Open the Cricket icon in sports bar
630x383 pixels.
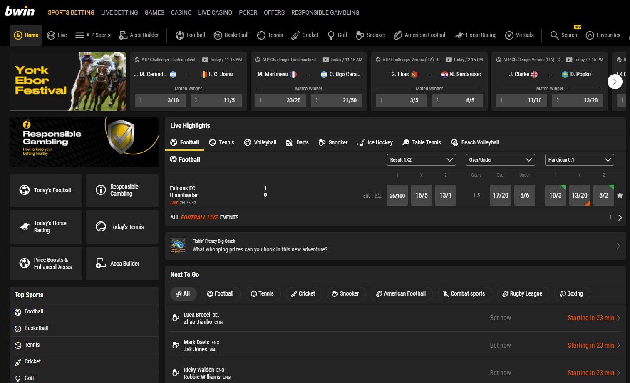(295, 35)
